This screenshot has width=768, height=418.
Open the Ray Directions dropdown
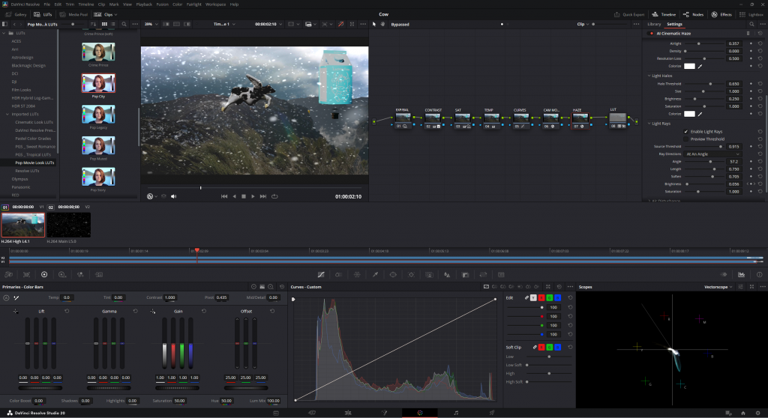click(x=712, y=154)
